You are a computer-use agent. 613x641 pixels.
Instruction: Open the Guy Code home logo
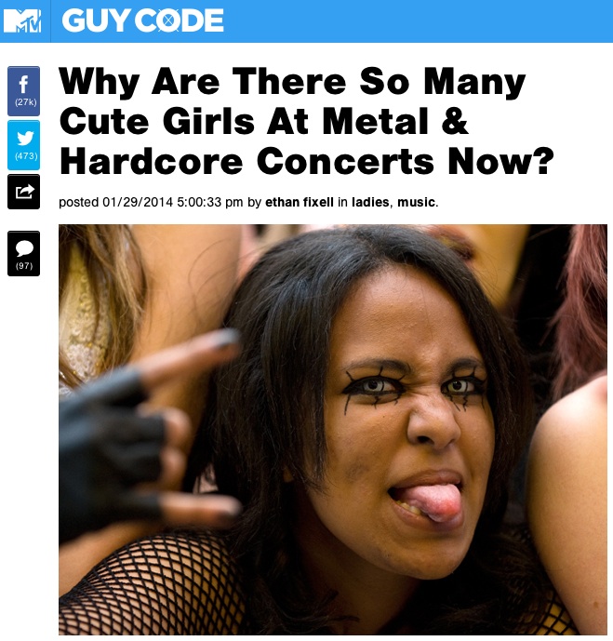(x=142, y=20)
